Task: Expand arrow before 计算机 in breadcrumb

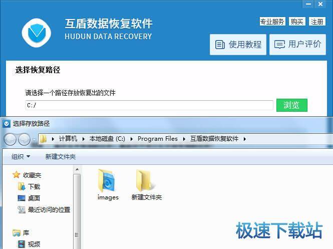Action: (53, 139)
